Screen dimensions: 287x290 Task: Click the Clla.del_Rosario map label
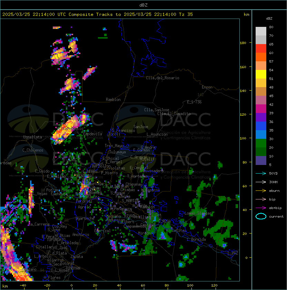162,78
